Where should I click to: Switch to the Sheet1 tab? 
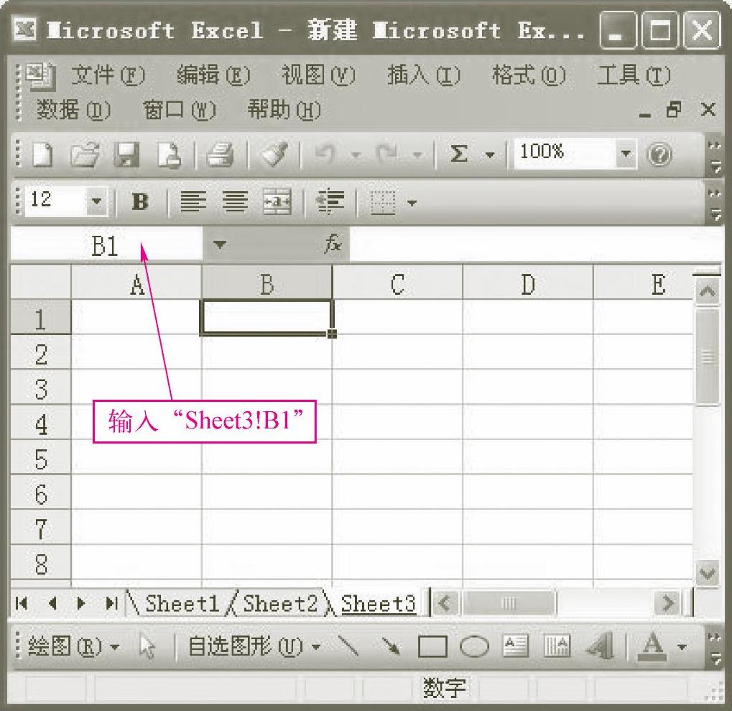[x=182, y=604]
